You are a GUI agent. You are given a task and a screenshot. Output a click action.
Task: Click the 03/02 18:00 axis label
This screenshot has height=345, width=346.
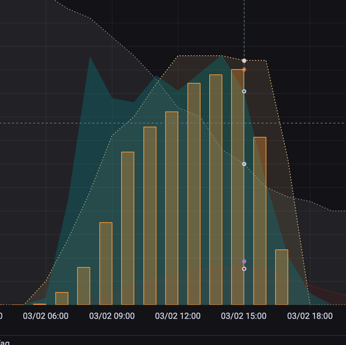(310, 316)
